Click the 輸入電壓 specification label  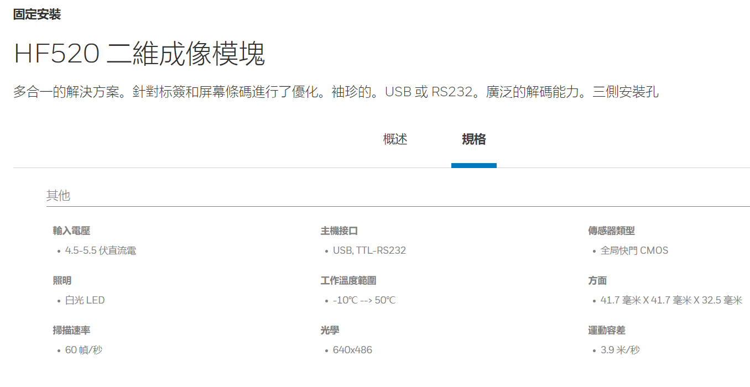71,231
